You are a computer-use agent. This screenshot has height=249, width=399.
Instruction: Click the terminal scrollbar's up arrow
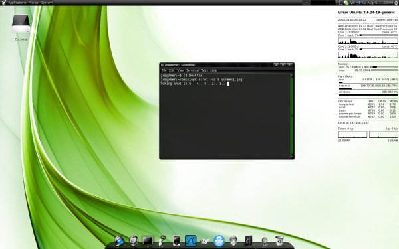tap(292, 75)
